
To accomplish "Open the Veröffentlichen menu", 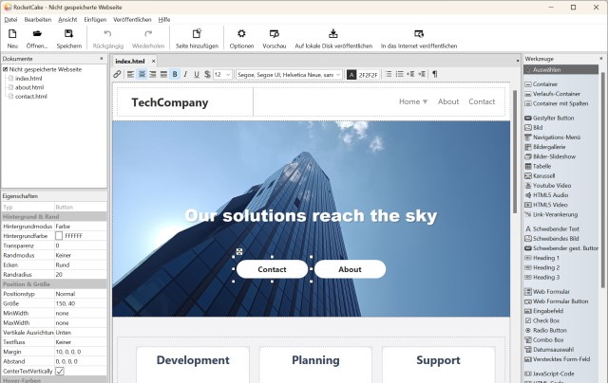I will pyautogui.click(x=132, y=19).
